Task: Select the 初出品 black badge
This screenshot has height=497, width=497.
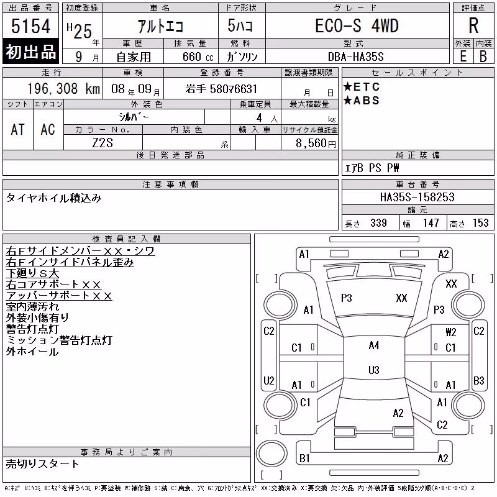Action: pyautogui.click(x=30, y=52)
